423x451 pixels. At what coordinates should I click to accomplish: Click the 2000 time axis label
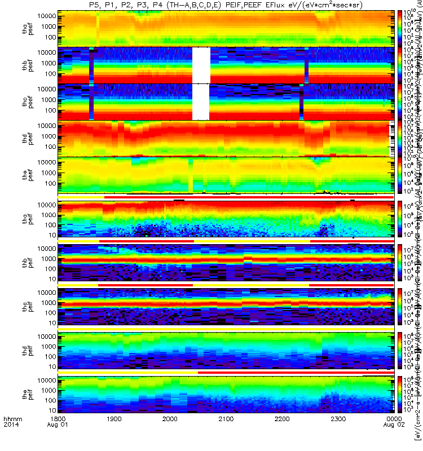click(x=170, y=419)
